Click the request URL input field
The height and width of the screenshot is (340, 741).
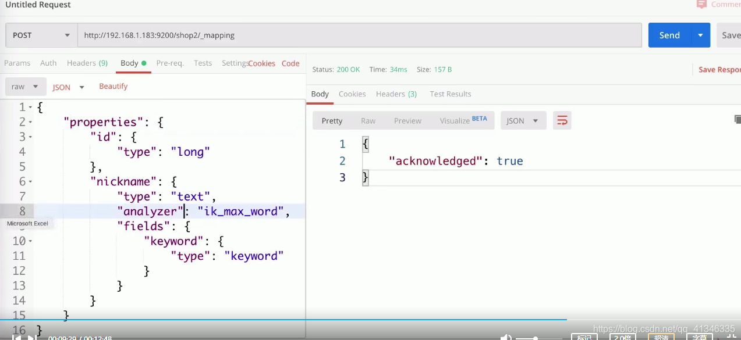point(359,35)
